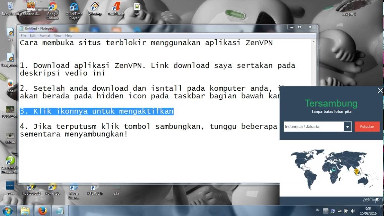Show hidden tray icons arrow
Image resolution: width=384 pixels, height=216 pixels.
point(325,211)
